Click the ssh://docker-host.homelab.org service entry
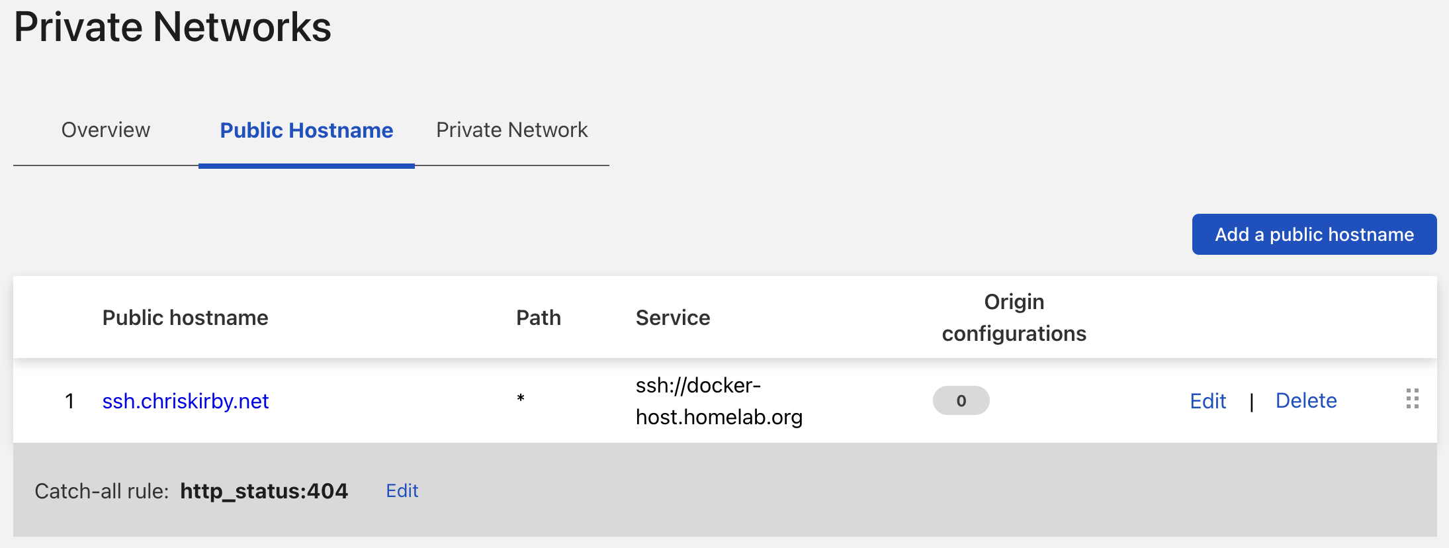Image resolution: width=1449 pixels, height=548 pixels. pyautogui.click(x=719, y=400)
